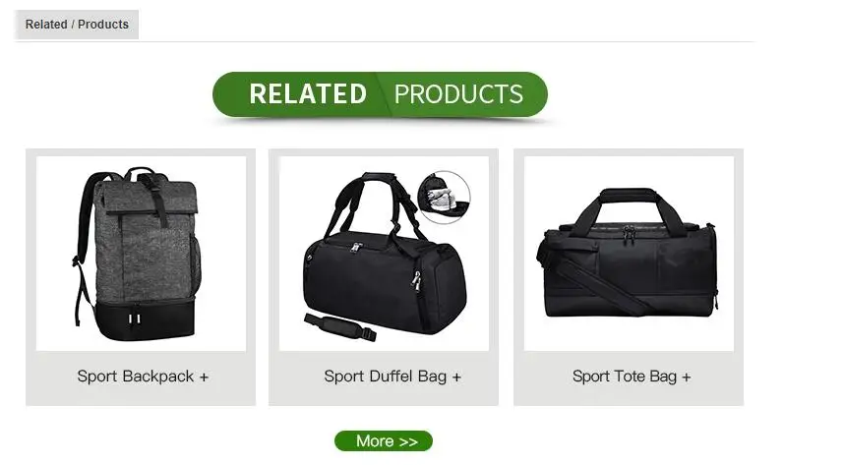The image size is (844, 465).
Task: Select the Sport Backpack product card
Action: click(141, 277)
